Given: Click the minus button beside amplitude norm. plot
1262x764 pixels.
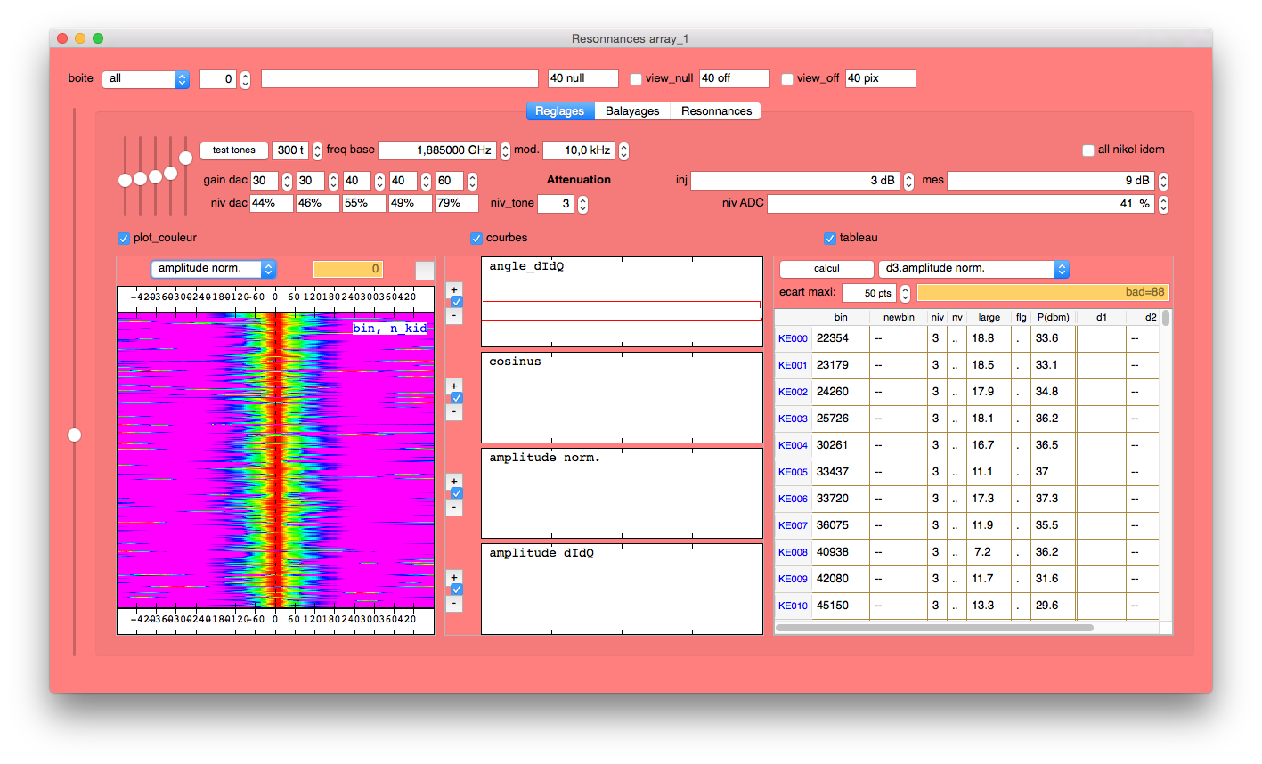Looking at the screenshot, I should point(454,508).
